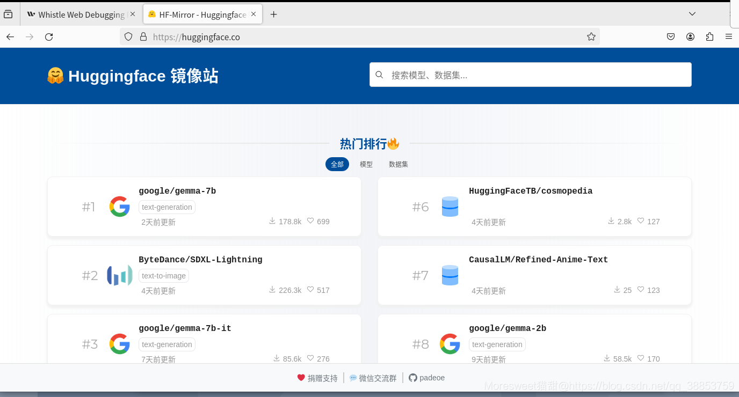The height and width of the screenshot is (397, 739).
Task: Click the heart icon beside 699
Action: [310, 221]
